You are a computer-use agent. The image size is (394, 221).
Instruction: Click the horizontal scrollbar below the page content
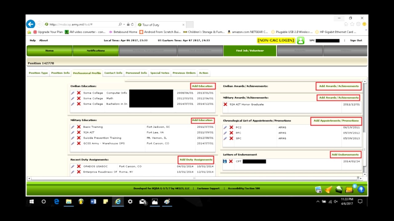pyautogui.click(x=194, y=178)
